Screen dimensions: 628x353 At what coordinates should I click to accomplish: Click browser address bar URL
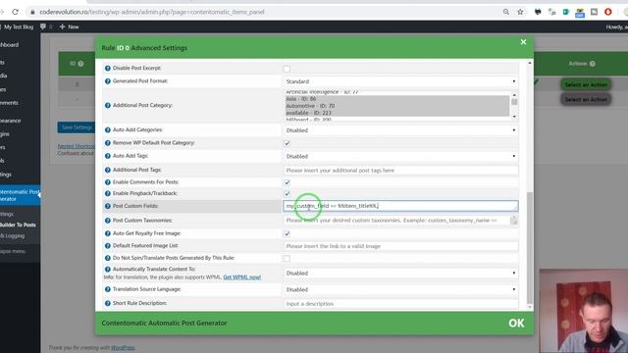[x=152, y=12]
